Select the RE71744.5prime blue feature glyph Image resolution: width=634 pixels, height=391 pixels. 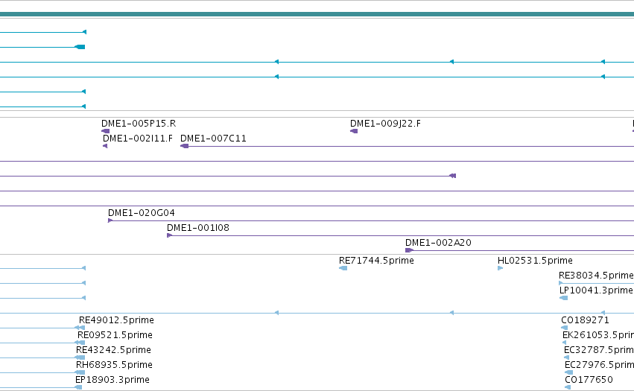pos(343,268)
